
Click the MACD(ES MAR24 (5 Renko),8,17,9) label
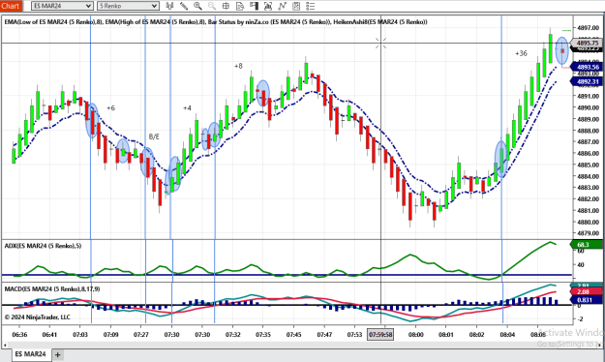(x=52, y=289)
